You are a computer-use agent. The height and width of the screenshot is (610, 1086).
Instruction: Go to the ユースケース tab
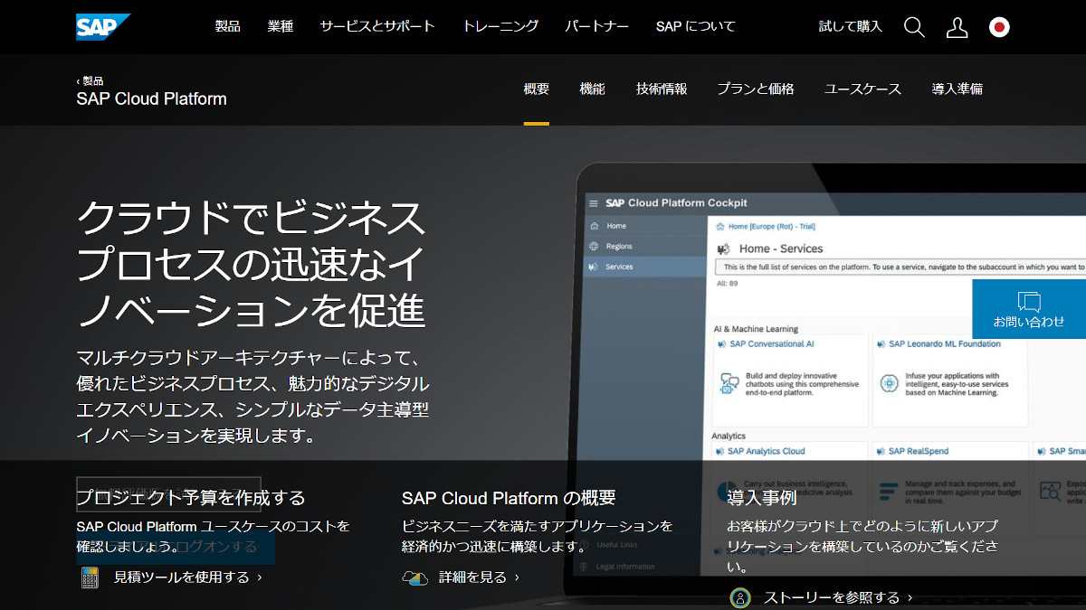[862, 89]
